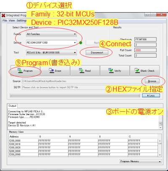Open the View menu
The width and height of the screenshot is (168, 171).
tap(12, 21)
